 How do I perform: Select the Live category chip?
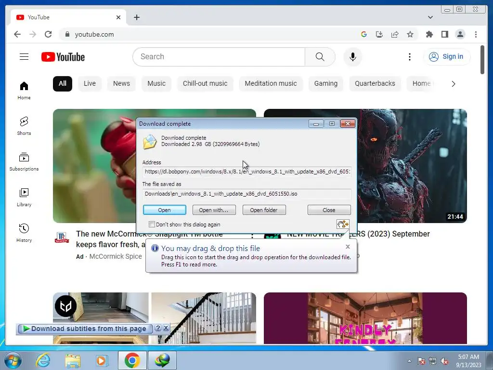(90, 84)
